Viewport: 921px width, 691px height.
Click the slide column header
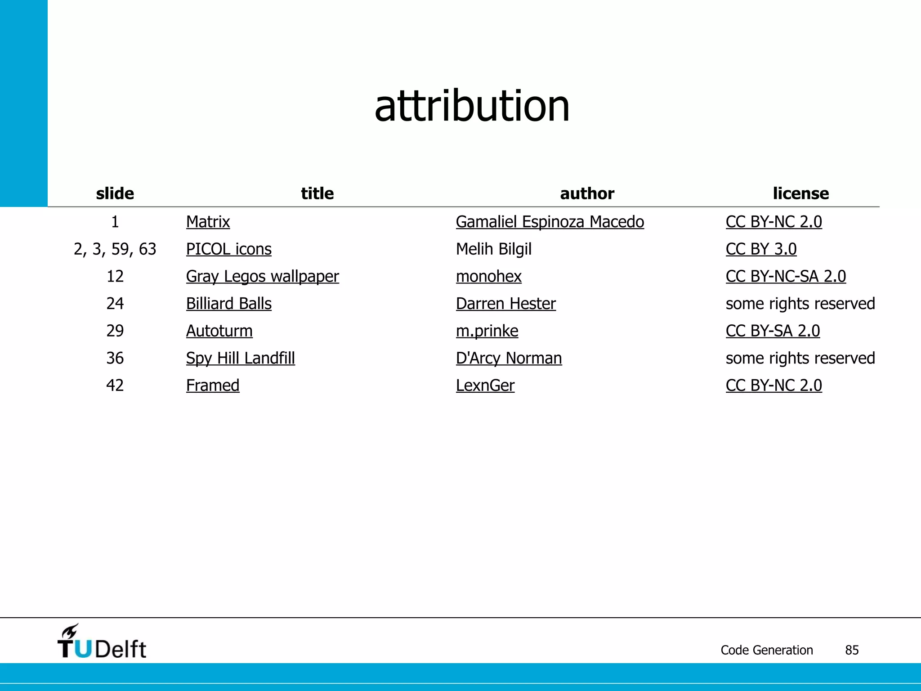pyautogui.click(x=115, y=193)
